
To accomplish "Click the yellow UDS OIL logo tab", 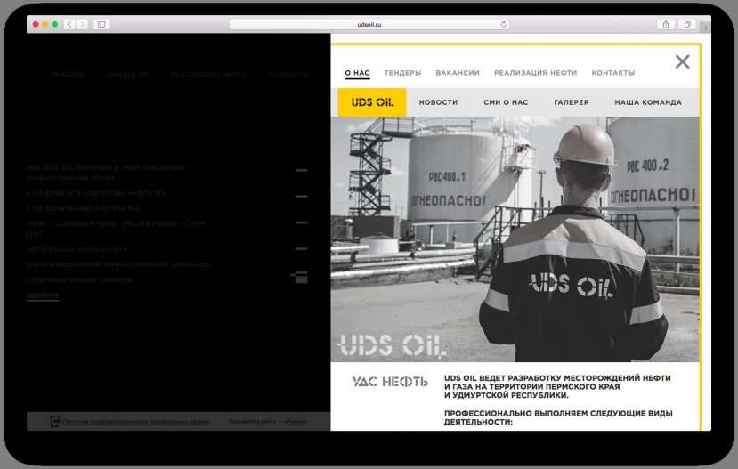I will click(x=372, y=102).
